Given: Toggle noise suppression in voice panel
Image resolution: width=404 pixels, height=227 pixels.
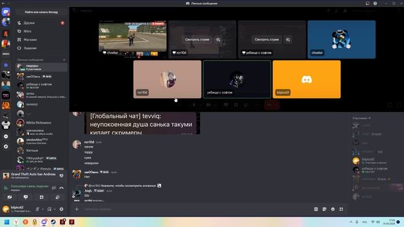Looking at the screenshot, I should point(54,188).
